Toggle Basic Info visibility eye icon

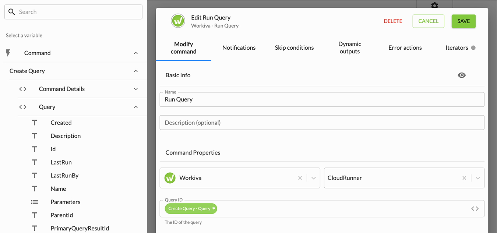tap(462, 75)
